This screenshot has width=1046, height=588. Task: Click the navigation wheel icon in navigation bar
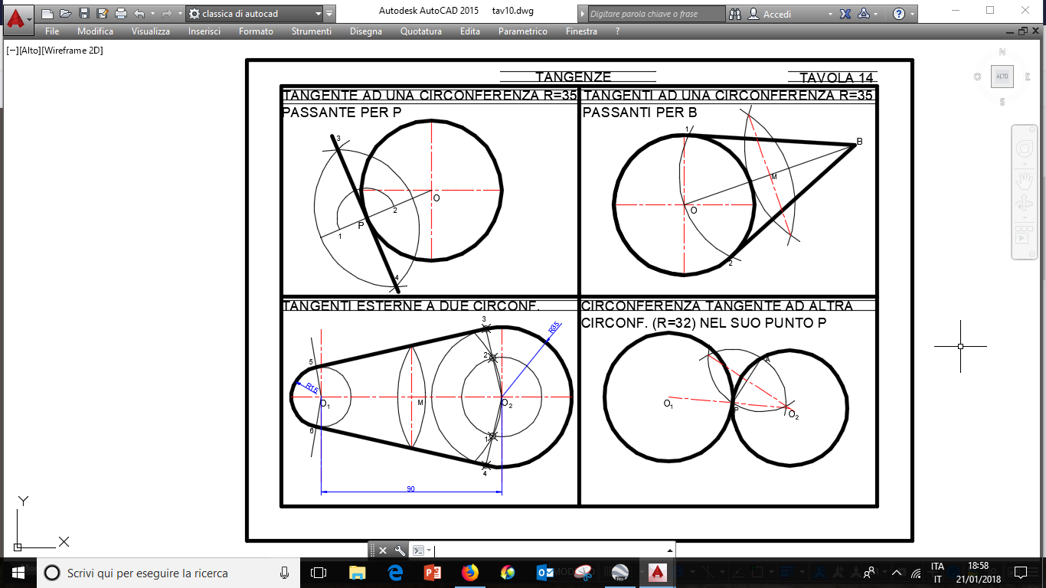coord(1024,148)
